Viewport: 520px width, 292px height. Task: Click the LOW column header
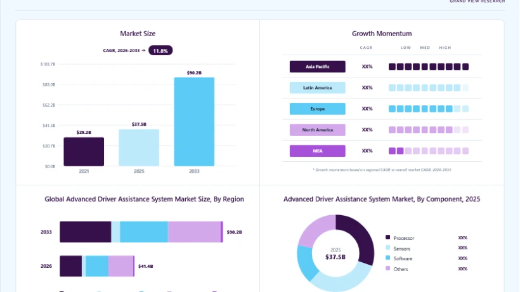406,48
